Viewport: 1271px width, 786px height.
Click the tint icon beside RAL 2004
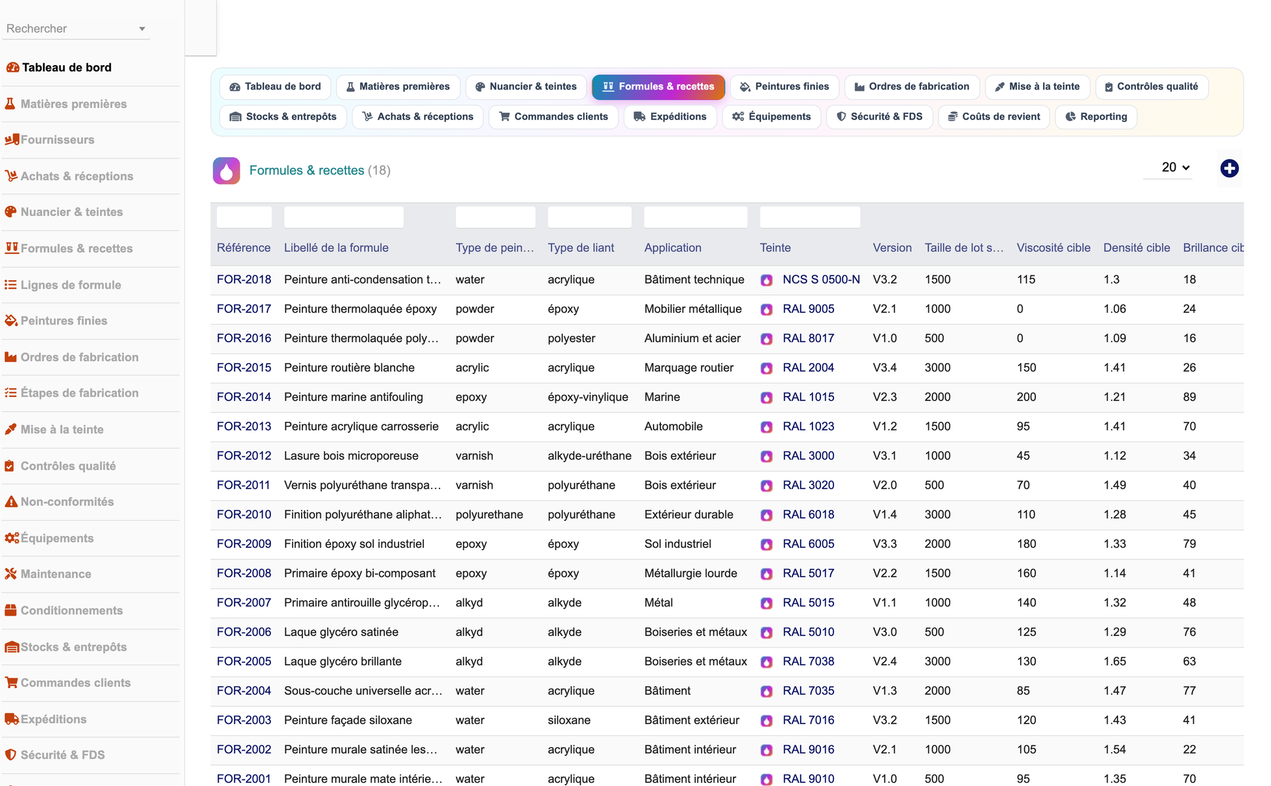[x=767, y=368]
